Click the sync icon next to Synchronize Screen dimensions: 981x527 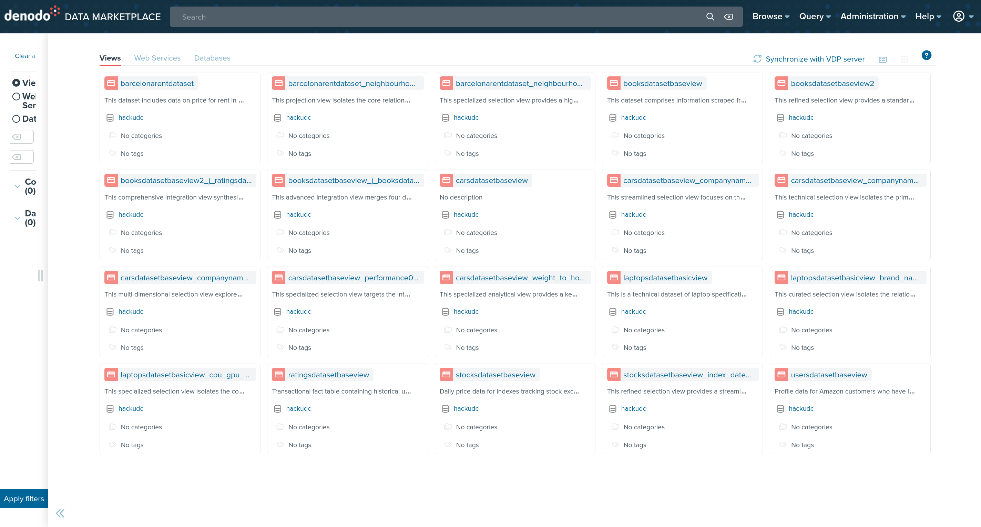[757, 59]
